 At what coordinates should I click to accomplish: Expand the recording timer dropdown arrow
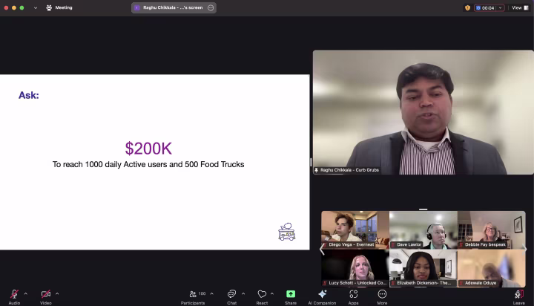(x=500, y=8)
